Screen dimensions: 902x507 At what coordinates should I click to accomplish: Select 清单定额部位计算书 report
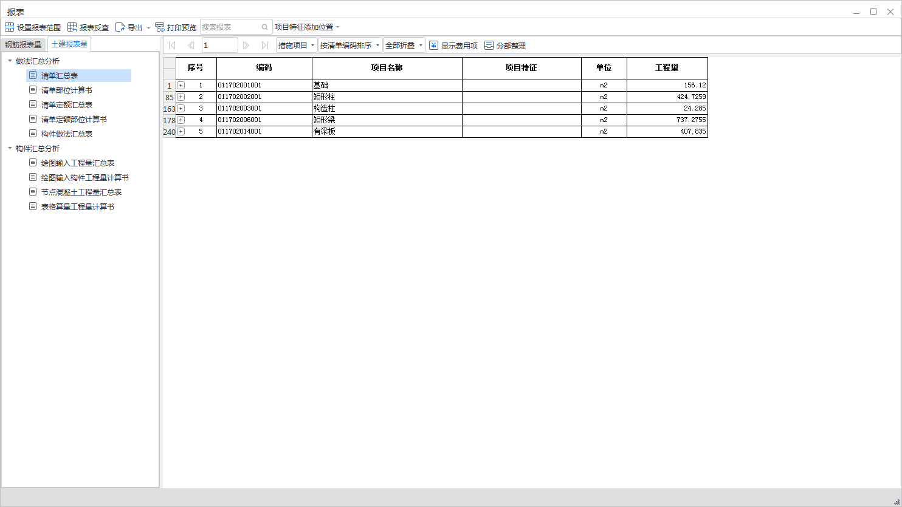pos(74,119)
